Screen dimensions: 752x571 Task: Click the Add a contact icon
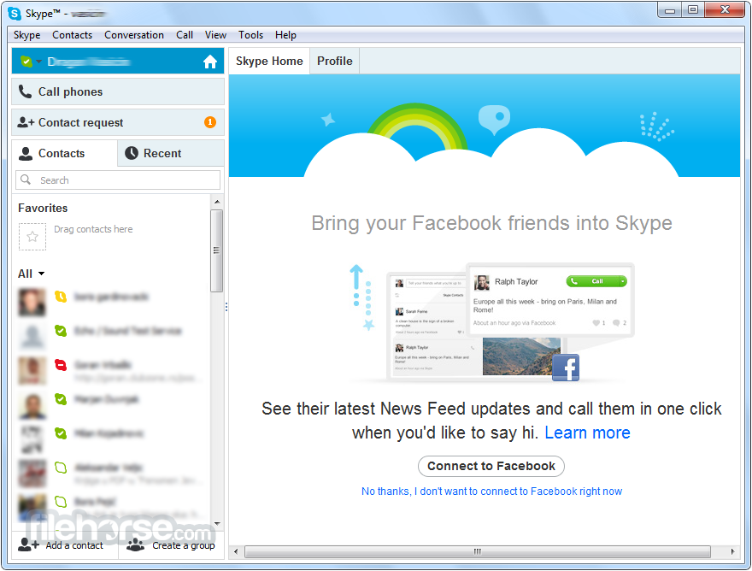click(29, 545)
